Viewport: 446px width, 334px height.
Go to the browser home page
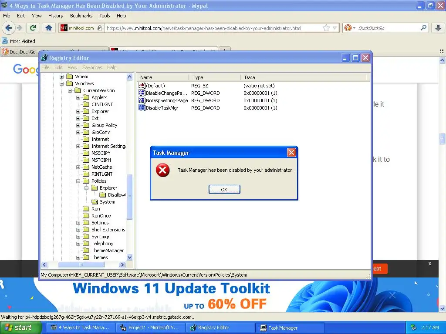[x=49, y=28]
